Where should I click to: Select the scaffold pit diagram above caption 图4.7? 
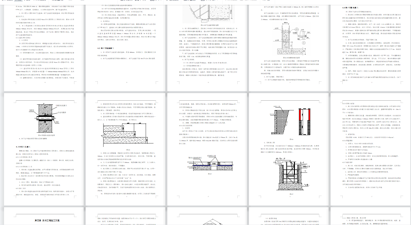(x=291, y=174)
